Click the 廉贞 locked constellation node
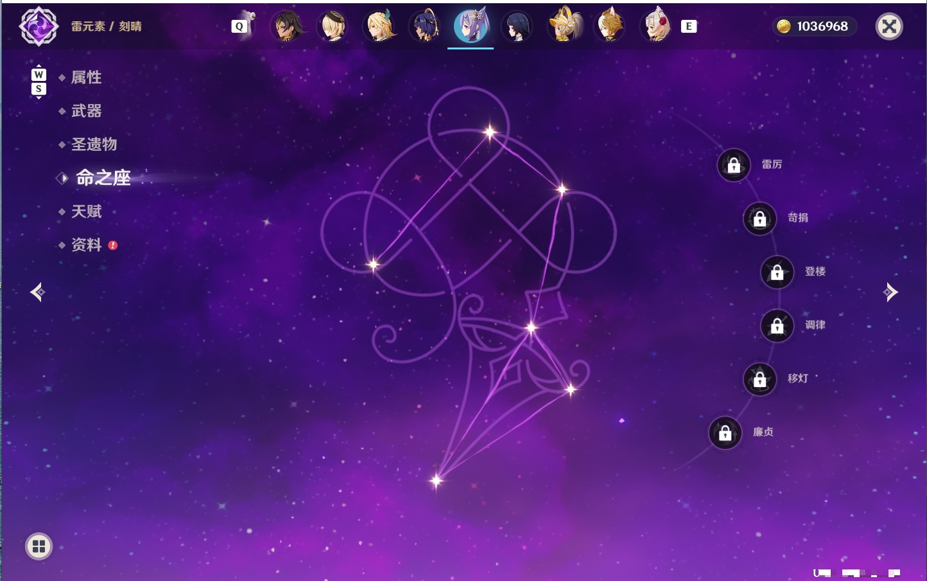This screenshot has width=927, height=581. click(725, 433)
